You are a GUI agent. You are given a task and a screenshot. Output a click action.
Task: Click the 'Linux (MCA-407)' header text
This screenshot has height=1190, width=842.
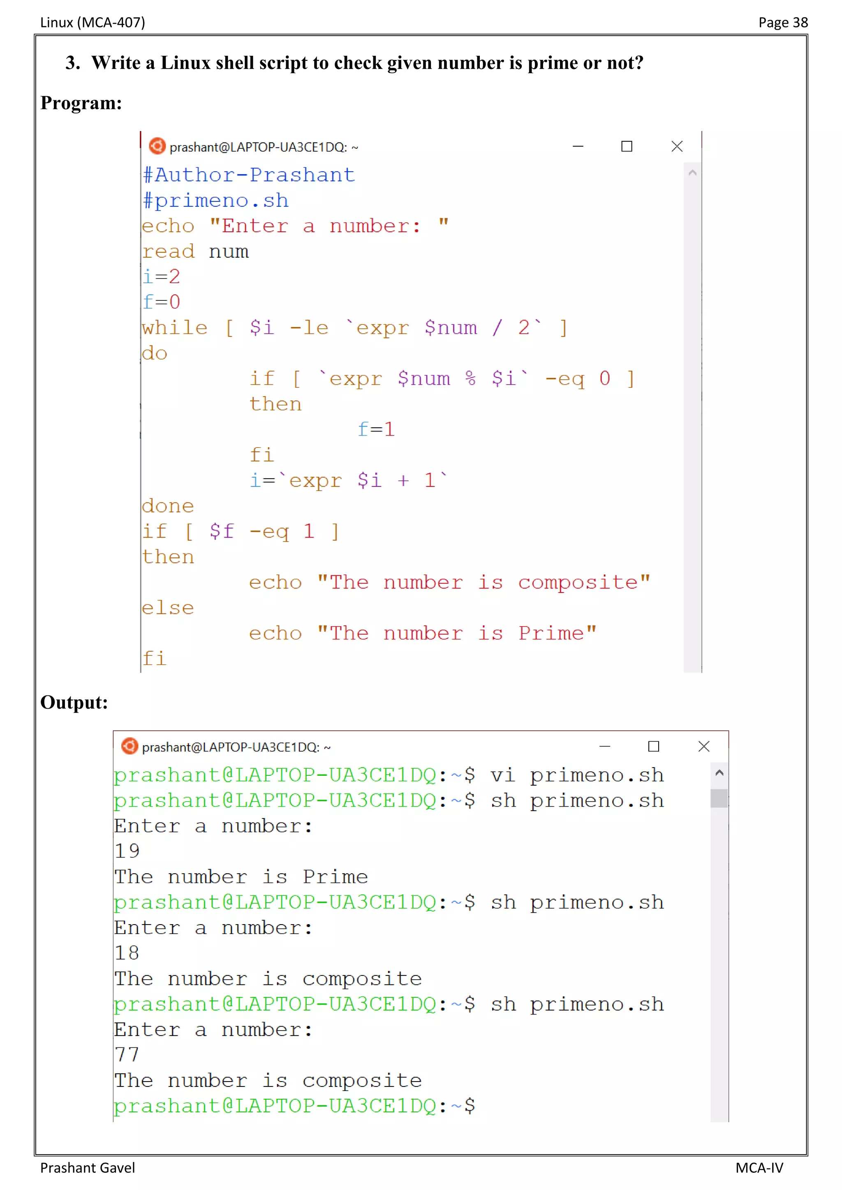93,22
